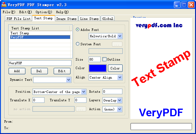The image size is (196, 134).
Task: Switch to the PDF File List tab
Action: click(x=18, y=19)
